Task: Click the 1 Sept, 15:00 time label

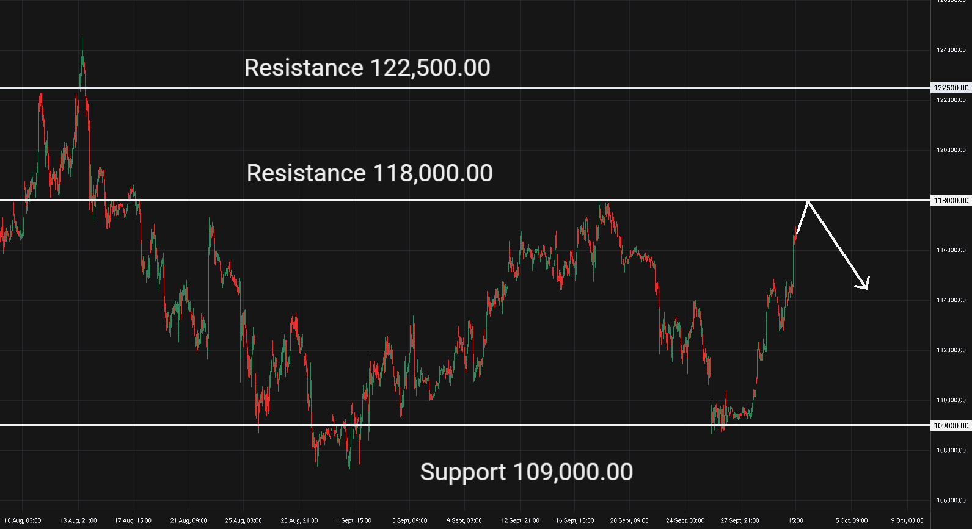Action: click(354, 520)
